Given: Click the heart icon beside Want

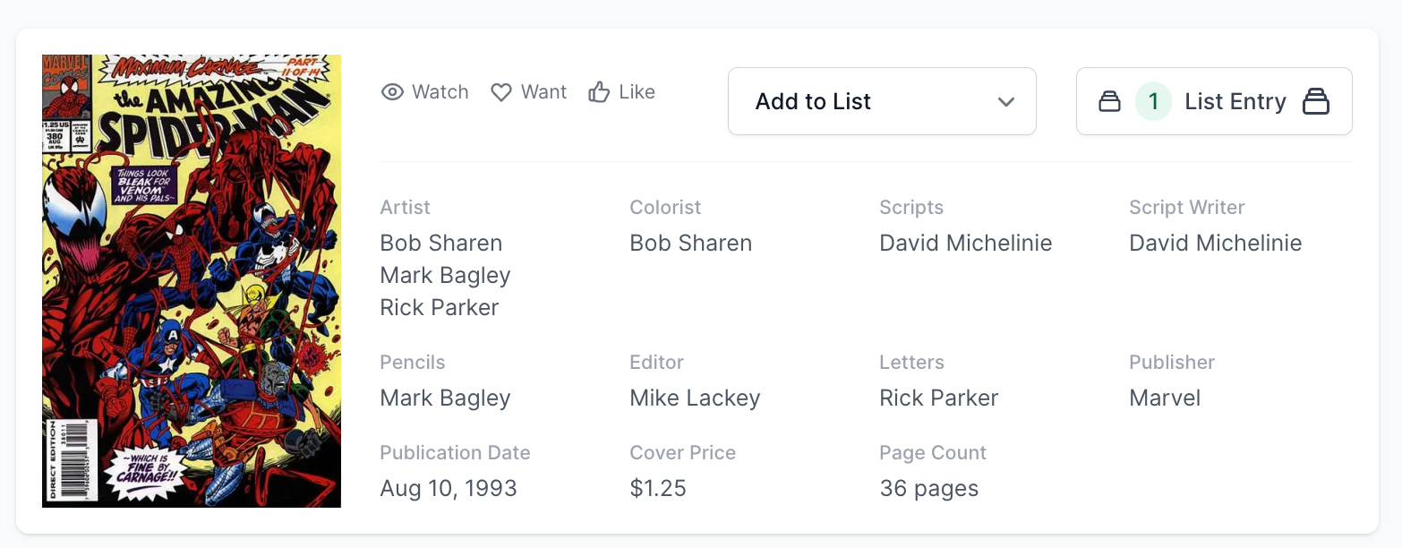Looking at the screenshot, I should [501, 92].
